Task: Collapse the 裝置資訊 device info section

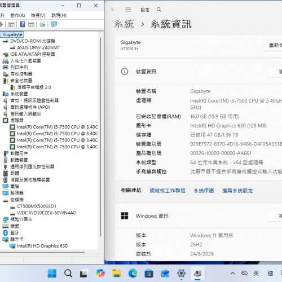Action: [x=199, y=72]
